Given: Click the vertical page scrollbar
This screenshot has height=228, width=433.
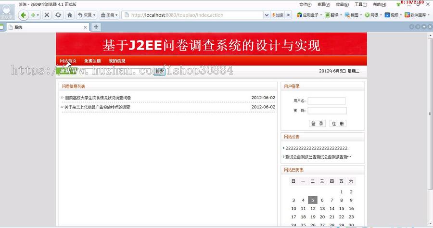Looking at the screenshot, I should (x=430, y=114).
